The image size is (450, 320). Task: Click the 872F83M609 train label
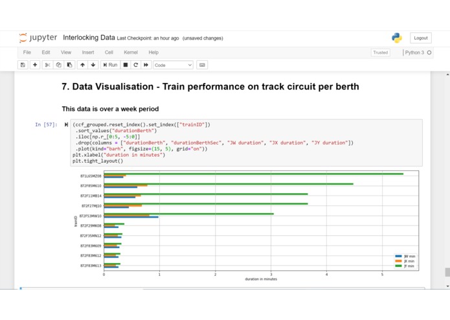pyautogui.click(x=91, y=246)
